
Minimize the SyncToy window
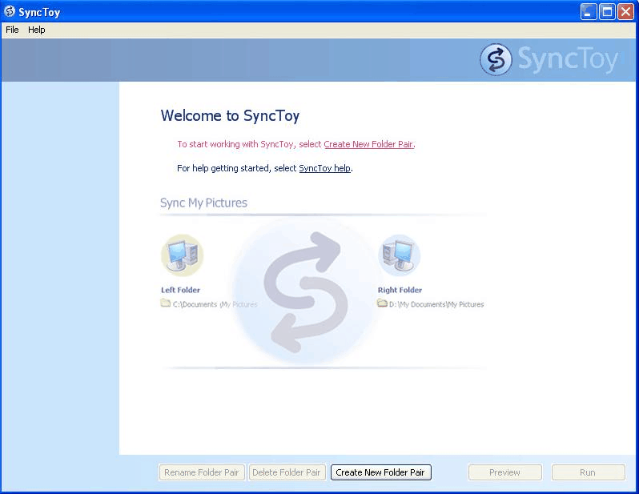click(588, 12)
